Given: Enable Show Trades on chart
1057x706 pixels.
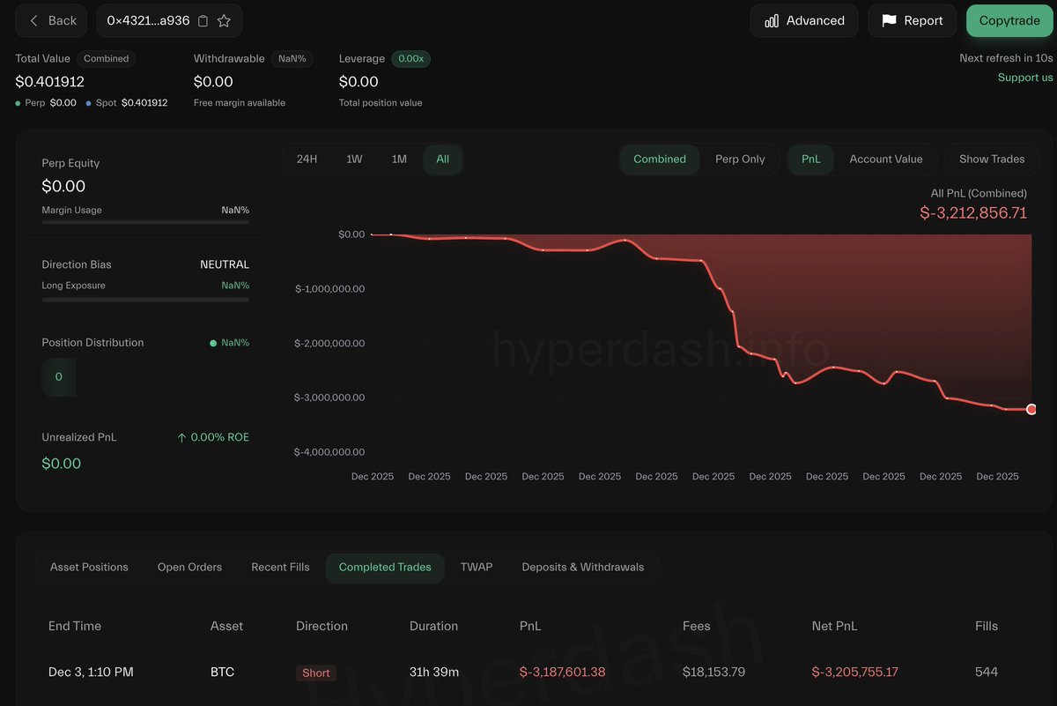Looking at the screenshot, I should click(991, 160).
